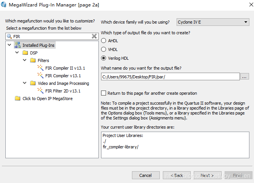The width and height of the screenshot is (254, 183).
Task: Click the user library directories box
Action: (x=175, y=145)
